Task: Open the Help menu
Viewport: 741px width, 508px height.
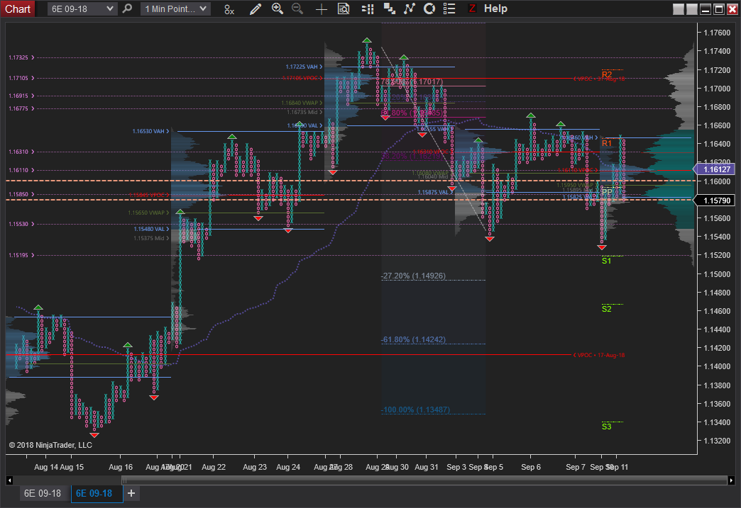Action: tap(495, 9)
